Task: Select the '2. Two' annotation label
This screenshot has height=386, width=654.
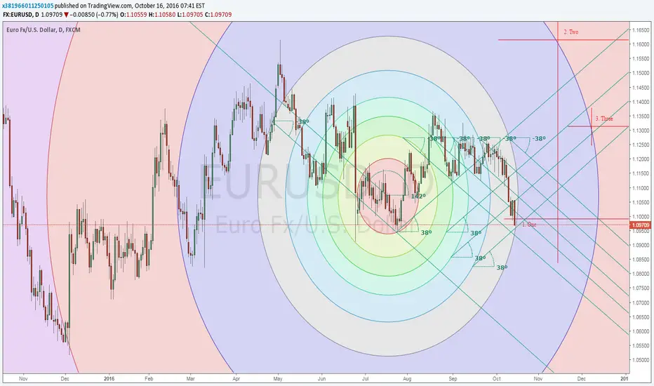Action: [571, 32]
